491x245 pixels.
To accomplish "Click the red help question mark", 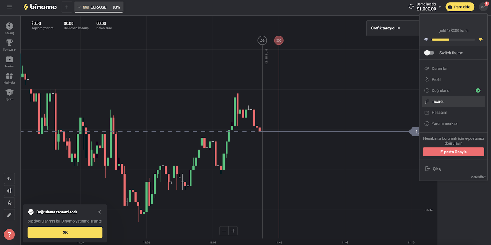I will pos(9,235).
